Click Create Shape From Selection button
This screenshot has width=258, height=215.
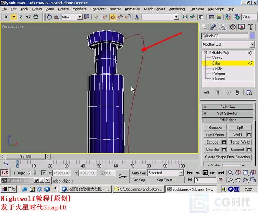pos(227,157)
